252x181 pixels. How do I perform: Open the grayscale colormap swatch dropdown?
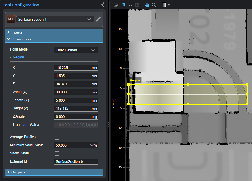pos(166,5)
